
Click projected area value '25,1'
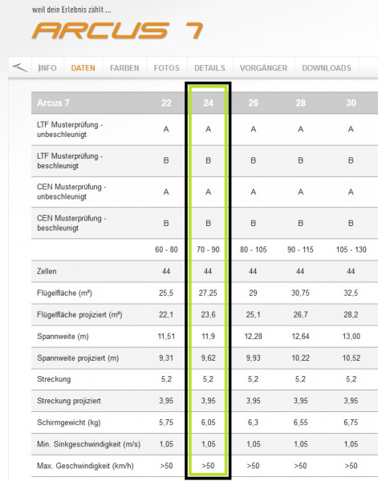tap(254, 315)
